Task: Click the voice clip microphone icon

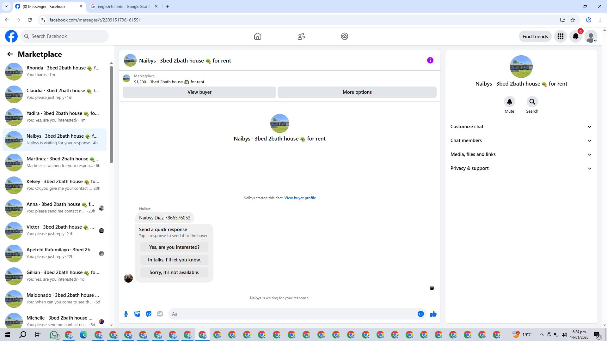Action: (126, 314)
